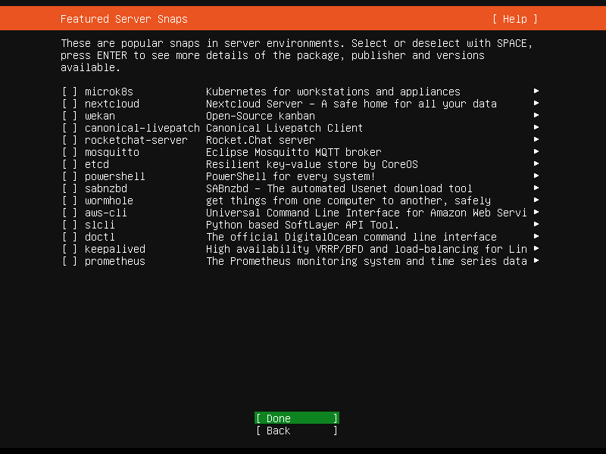This screenshot has height=454, width=606.
Task: Toggle the doctl snap checkbox
Action: 70,237
